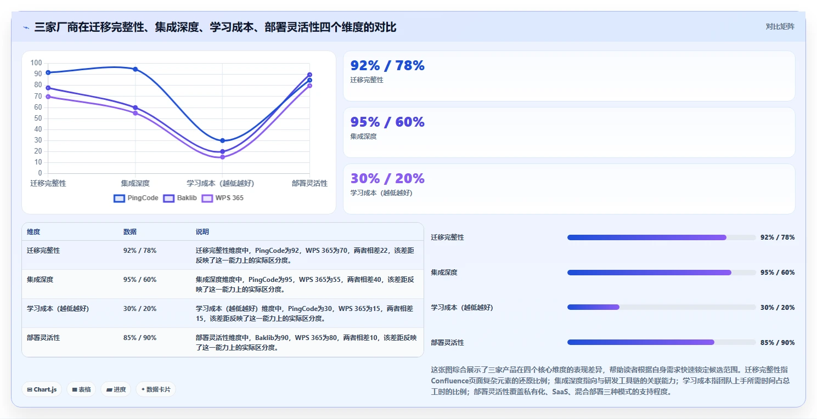The width and height of the screenshot is (817, 419).
Task: Click table cell value 30% / 20%
Action: click(x=140, y=308)
